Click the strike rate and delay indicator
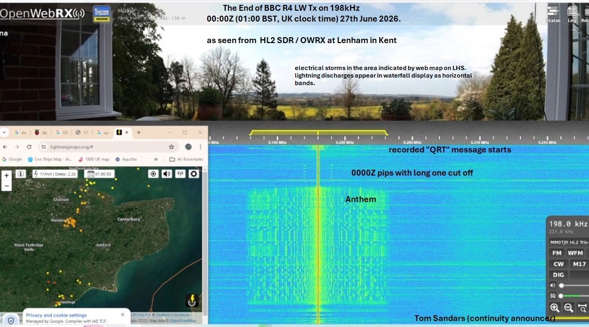The width and height of the screenshot is (589, 327). pyautogui.click(x=55, y=174)
